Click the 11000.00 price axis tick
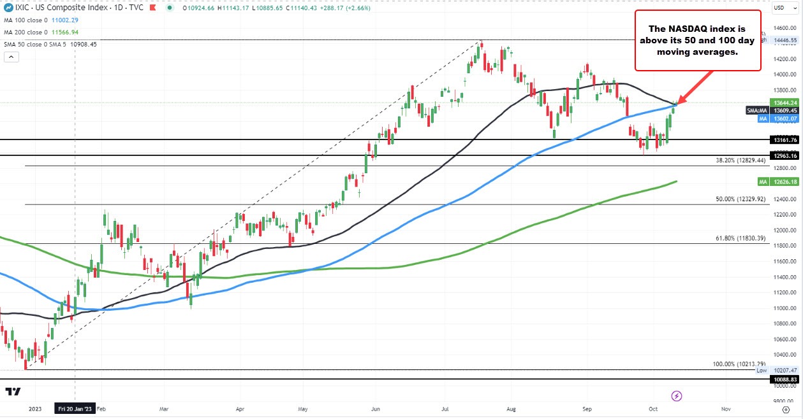Viewport: 803px width, 419px height. [784, 308]
